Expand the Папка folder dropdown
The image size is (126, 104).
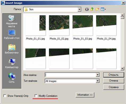[x=79, y=9]
